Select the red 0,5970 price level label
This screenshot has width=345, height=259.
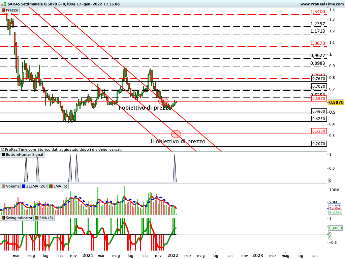pyautogui.click(x=318, y=99)
